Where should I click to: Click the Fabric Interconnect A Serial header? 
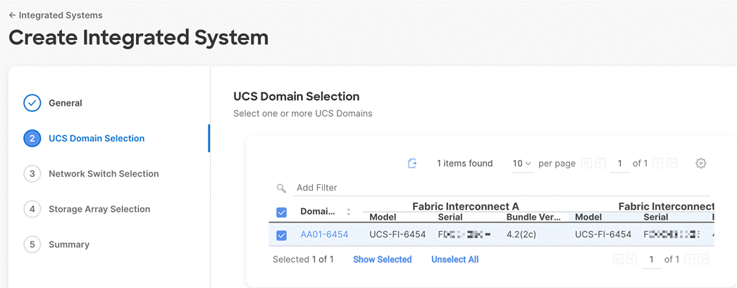450,217
